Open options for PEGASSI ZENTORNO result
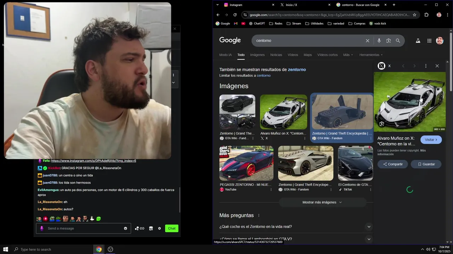The height and width of the screenshot is (254, 453). pos(271,189)
